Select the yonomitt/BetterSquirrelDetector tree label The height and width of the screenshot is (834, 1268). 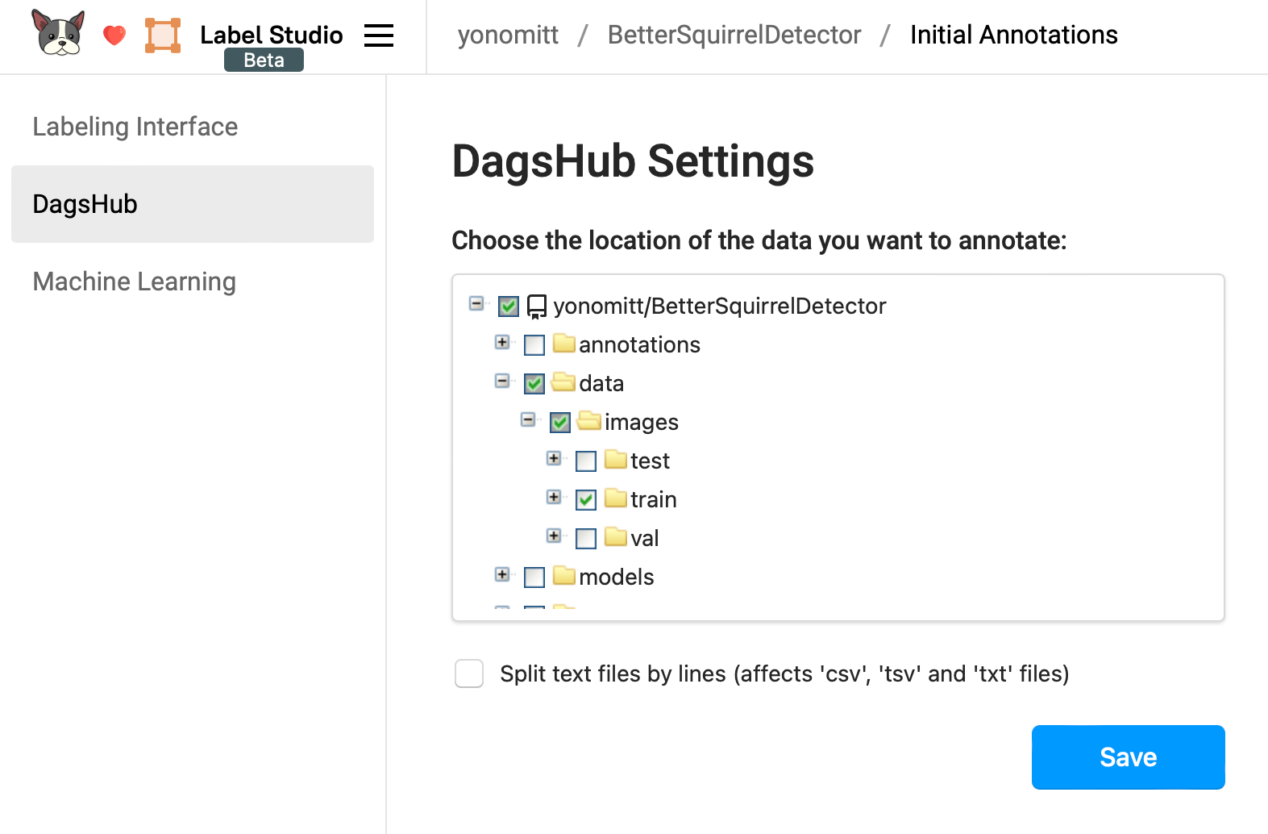tap(719, 306)
